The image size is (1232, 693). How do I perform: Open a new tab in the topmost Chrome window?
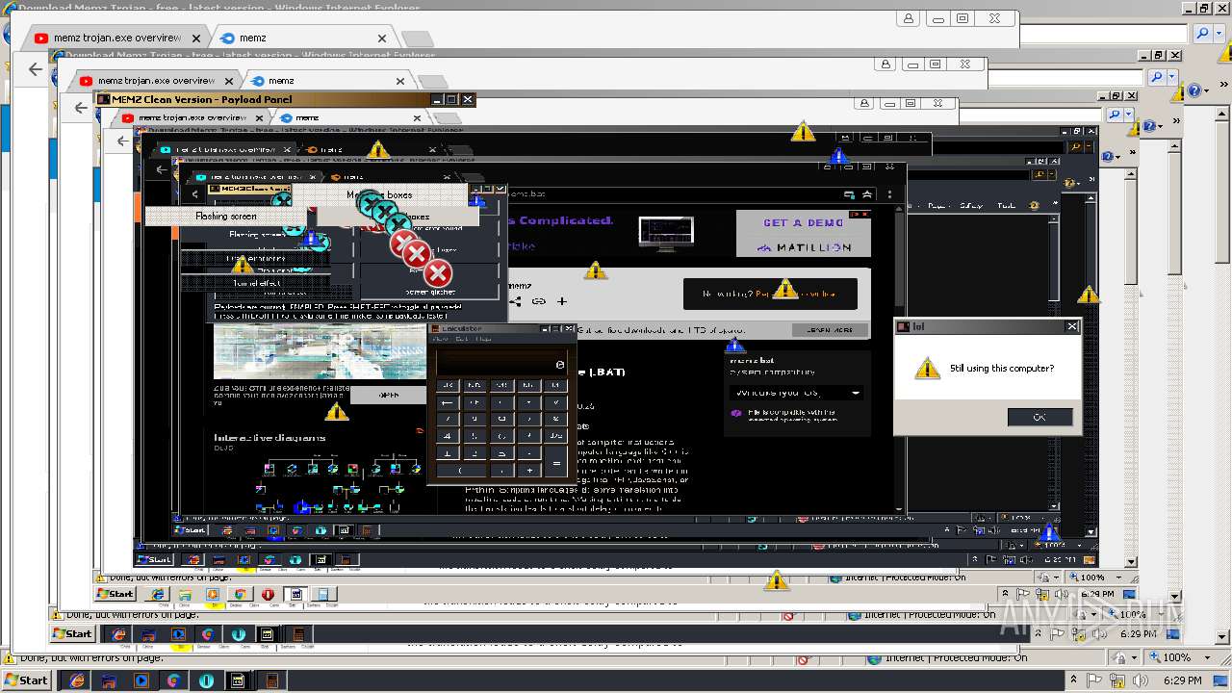417,39
